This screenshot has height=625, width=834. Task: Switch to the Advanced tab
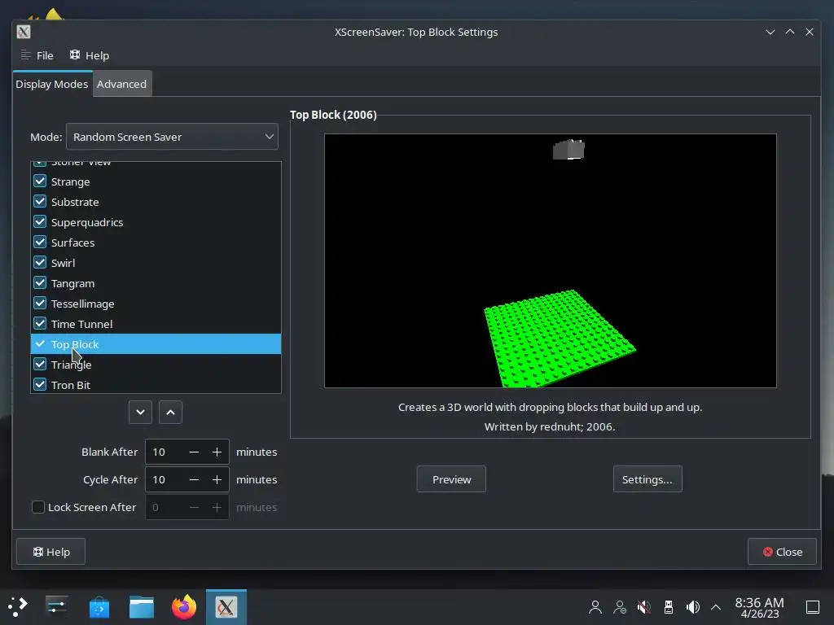122,84
